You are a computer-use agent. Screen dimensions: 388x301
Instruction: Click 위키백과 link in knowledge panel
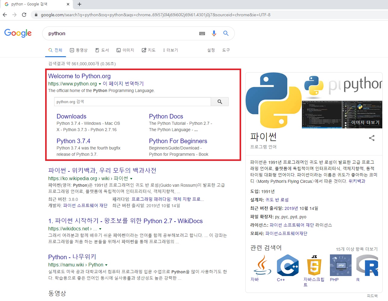(x=357, y=181)
